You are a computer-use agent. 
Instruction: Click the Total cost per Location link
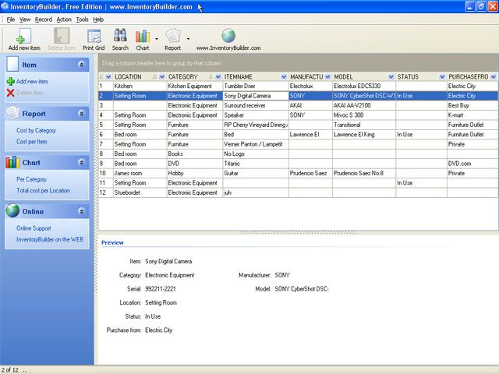pos(44,190)
